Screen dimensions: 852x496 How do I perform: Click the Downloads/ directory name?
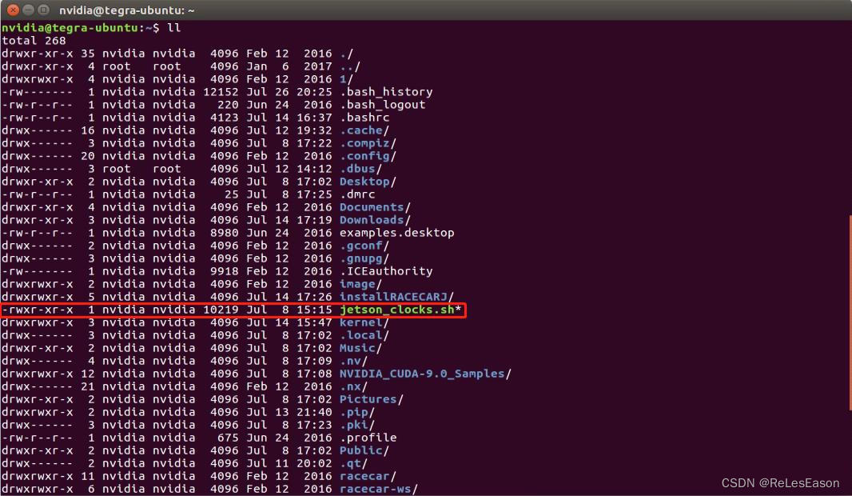pos(375,220)
